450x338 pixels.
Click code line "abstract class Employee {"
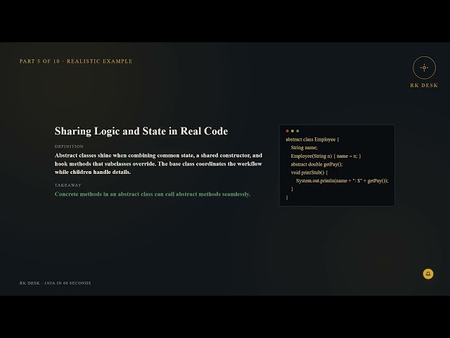[312, 139]
